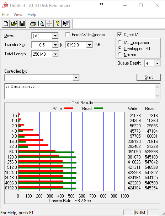Open the File menu

click(x=5, y=15)
